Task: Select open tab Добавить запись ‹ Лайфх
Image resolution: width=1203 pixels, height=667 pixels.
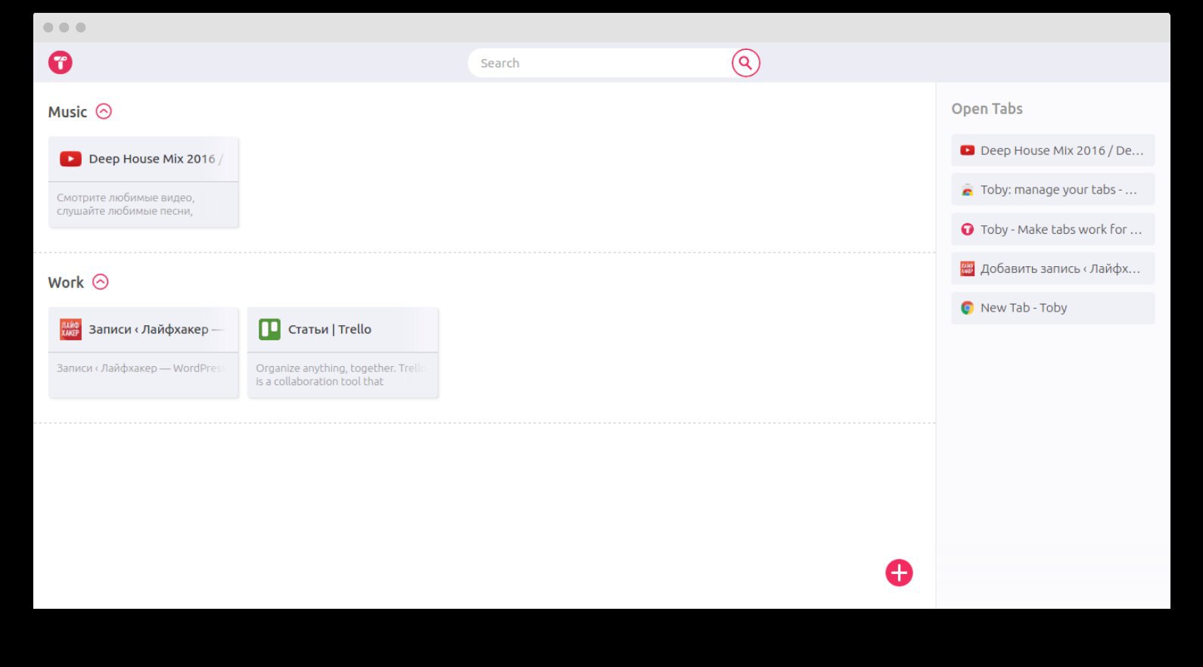Action: click(1052, 268)
